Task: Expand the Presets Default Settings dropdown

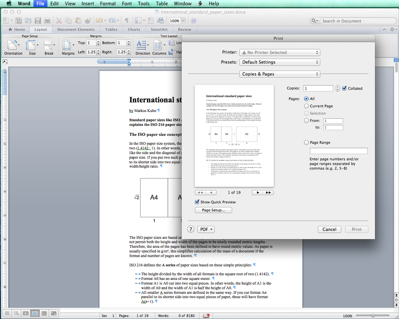Action: click(x=280, y=62)
